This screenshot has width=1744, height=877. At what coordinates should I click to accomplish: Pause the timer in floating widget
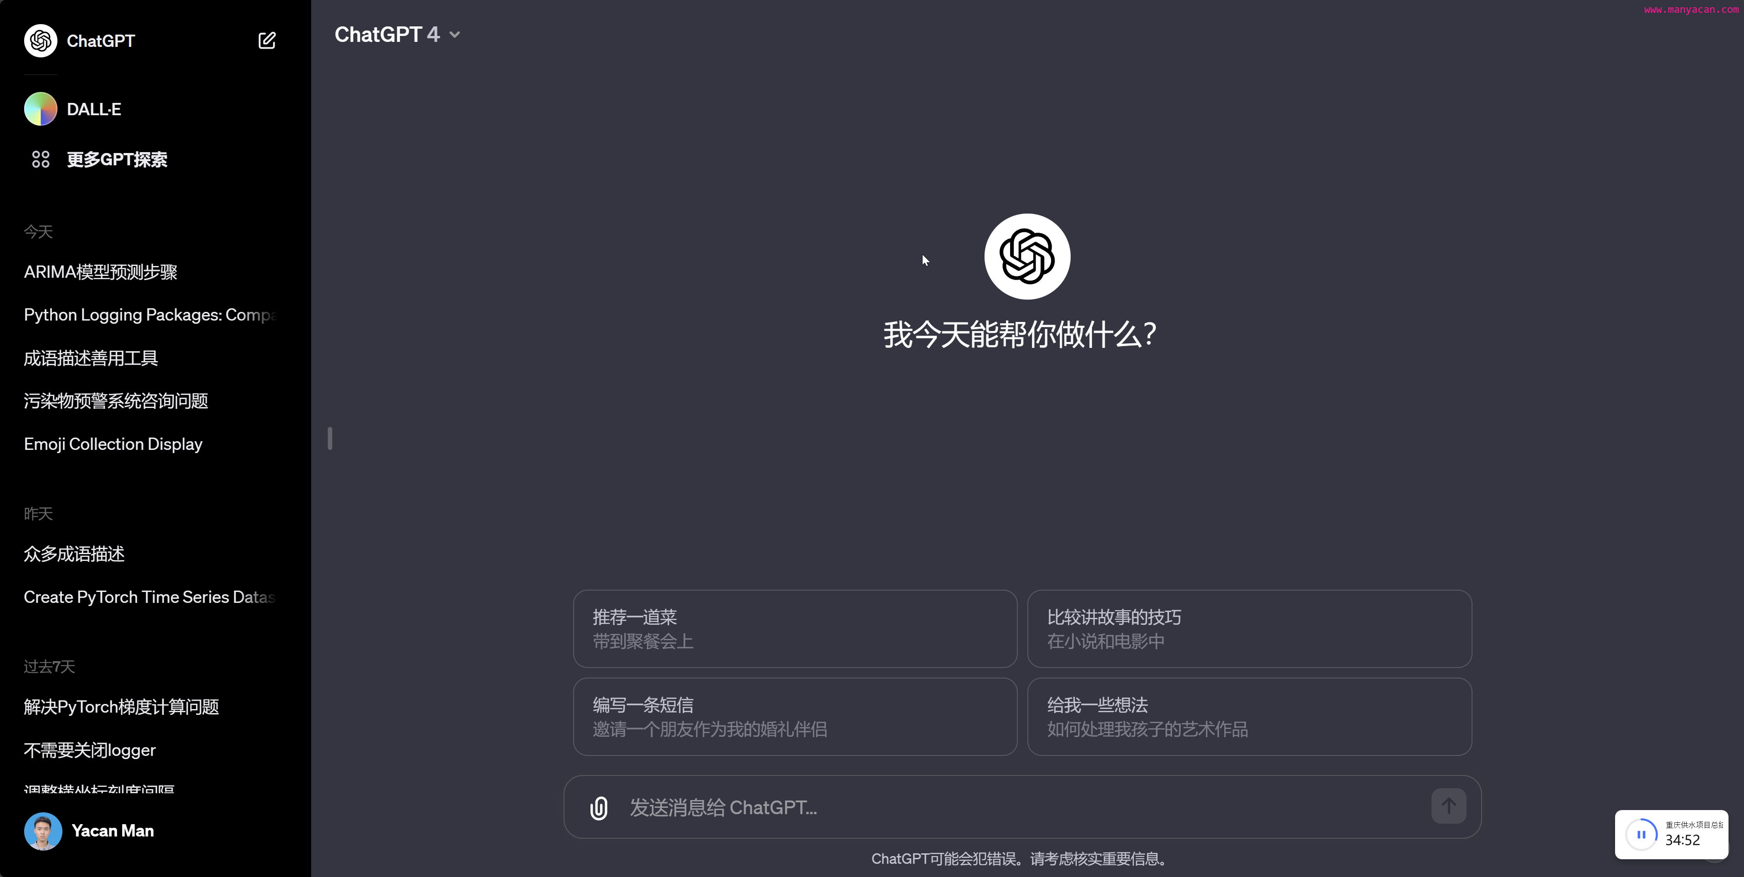click(x=1641, y=835)
